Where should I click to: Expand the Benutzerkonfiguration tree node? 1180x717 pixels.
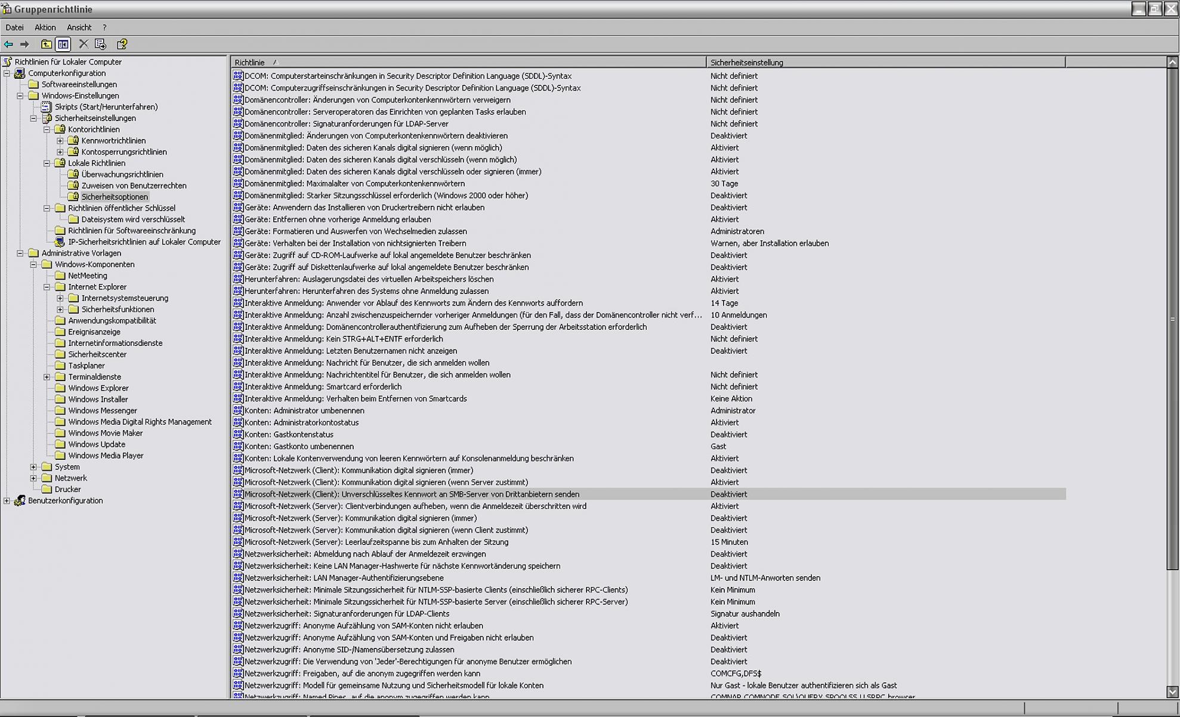click(x=7, y=500)
